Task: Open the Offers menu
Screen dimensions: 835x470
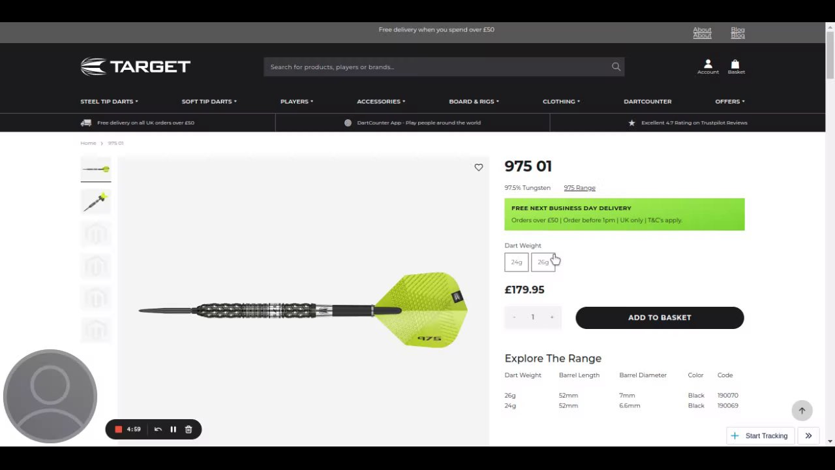Action: (x=730, y=102)
